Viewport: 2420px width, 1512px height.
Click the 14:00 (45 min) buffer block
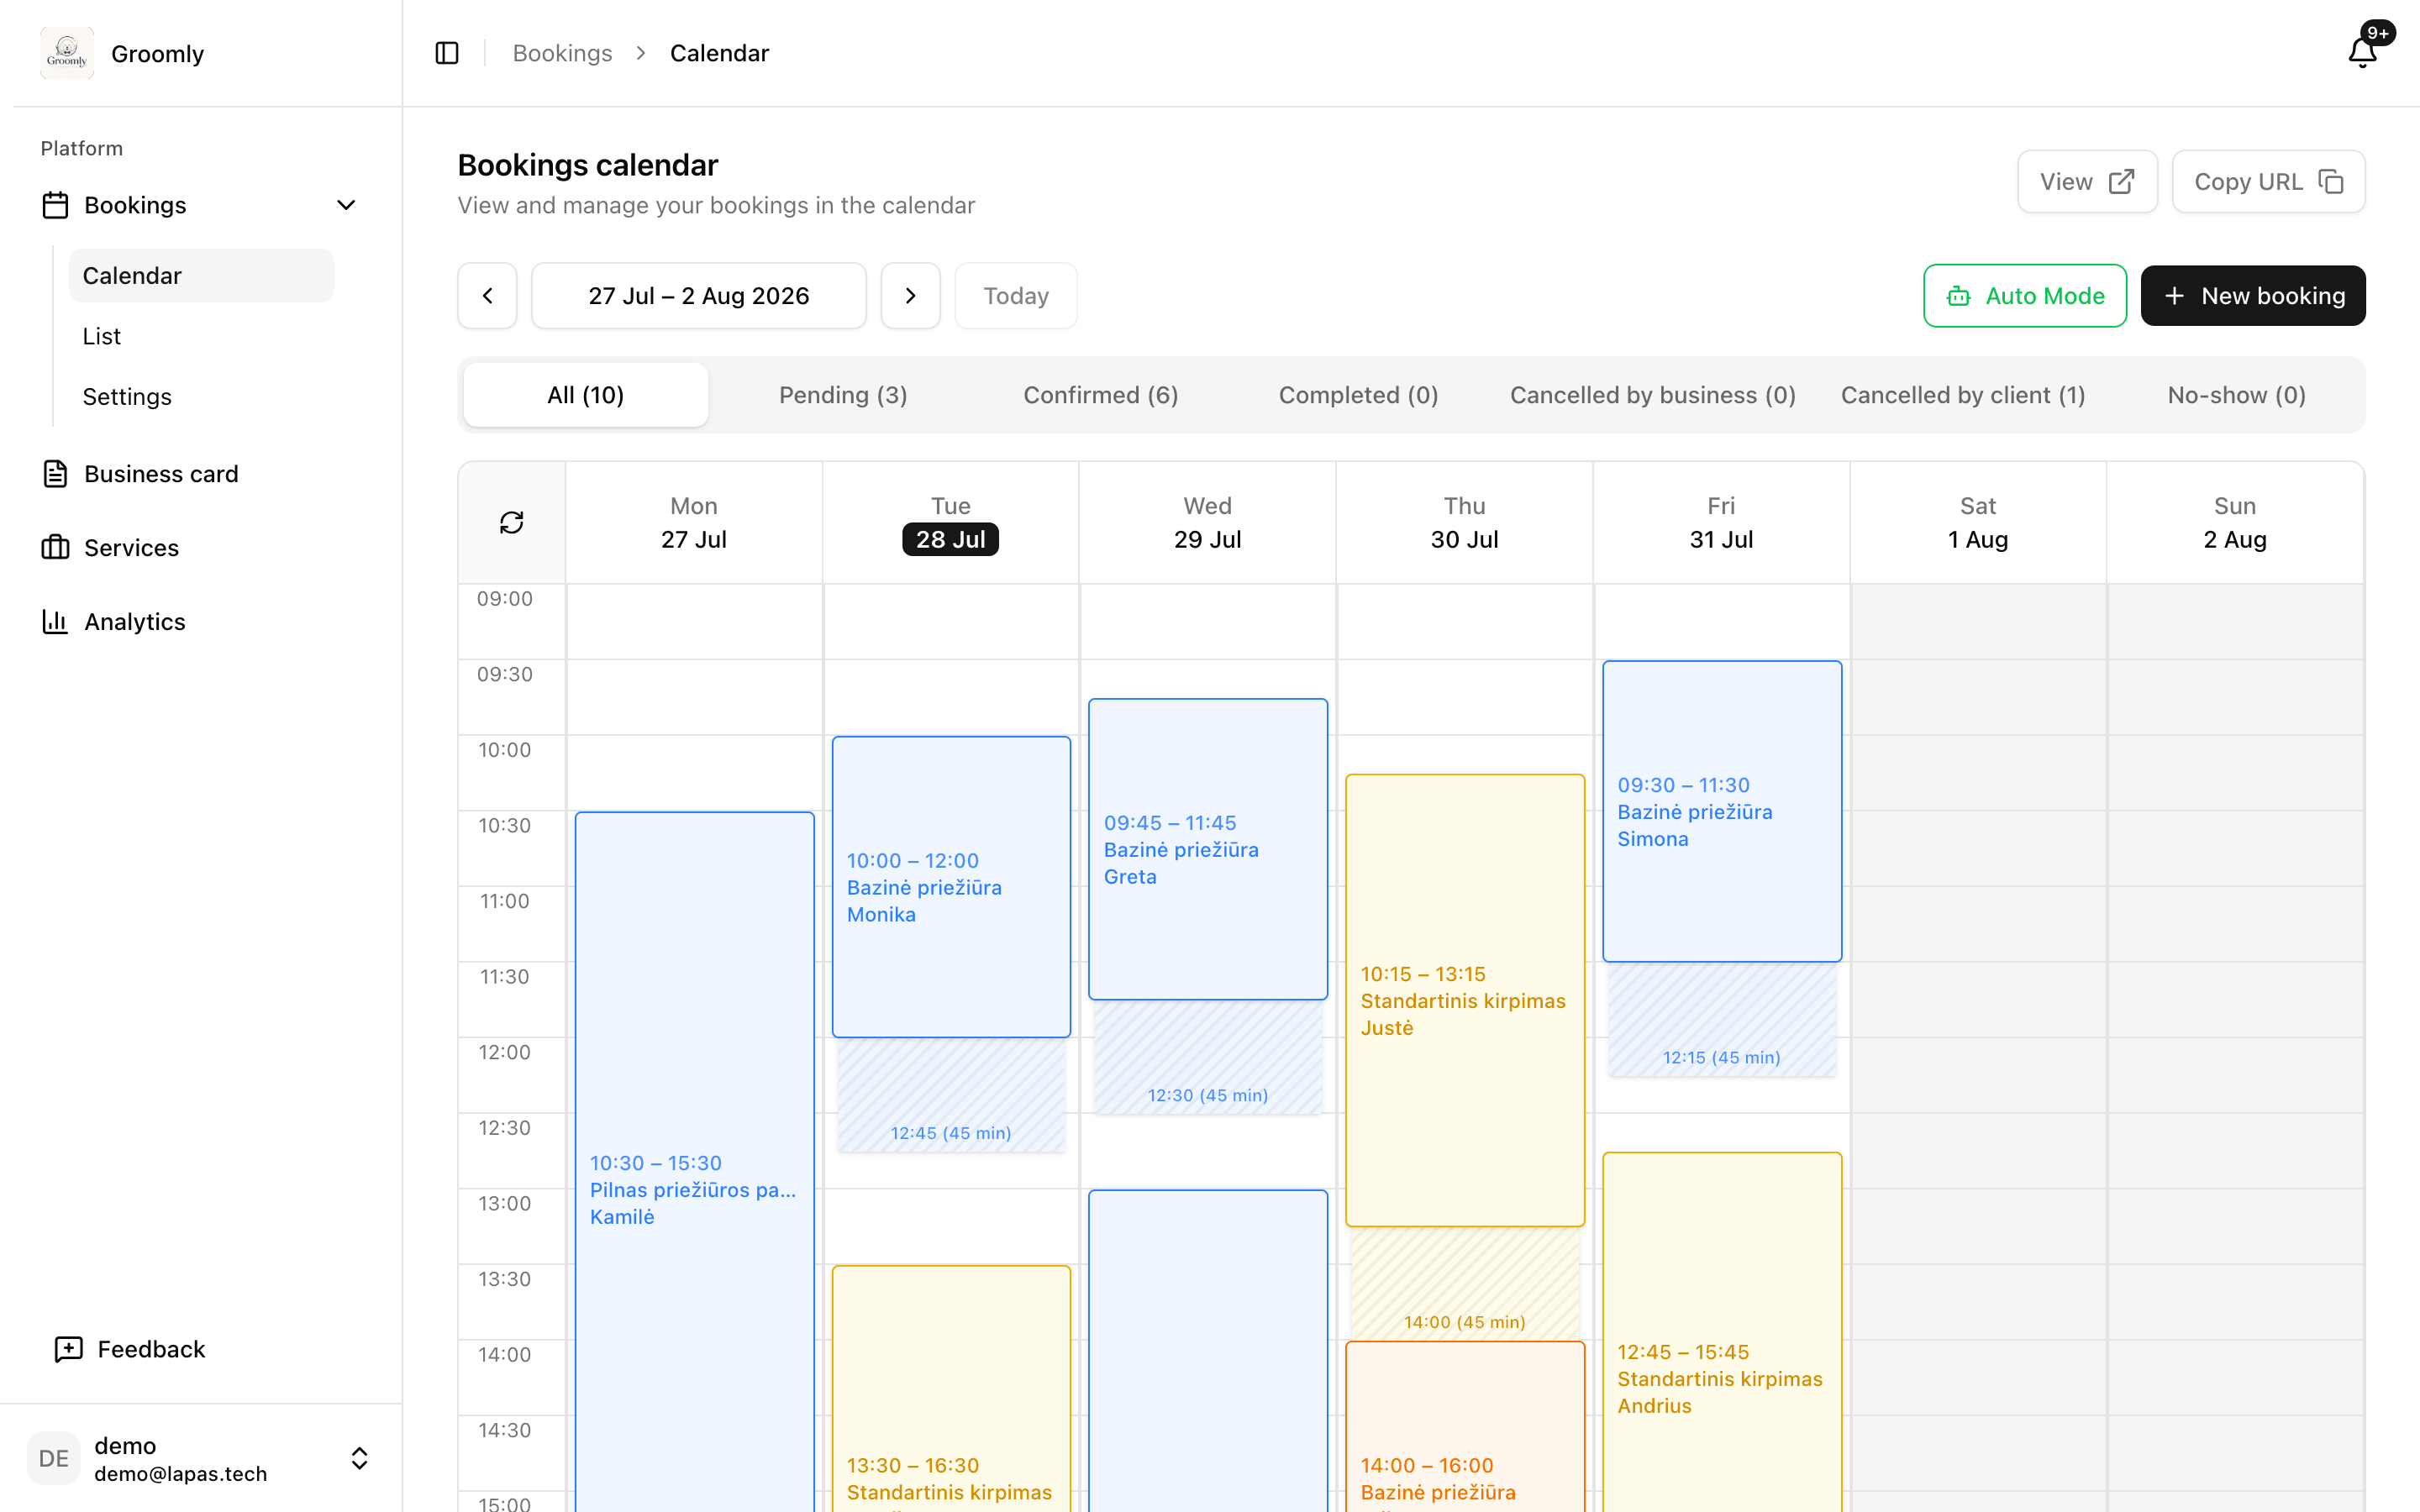tap(1465, 1284)
